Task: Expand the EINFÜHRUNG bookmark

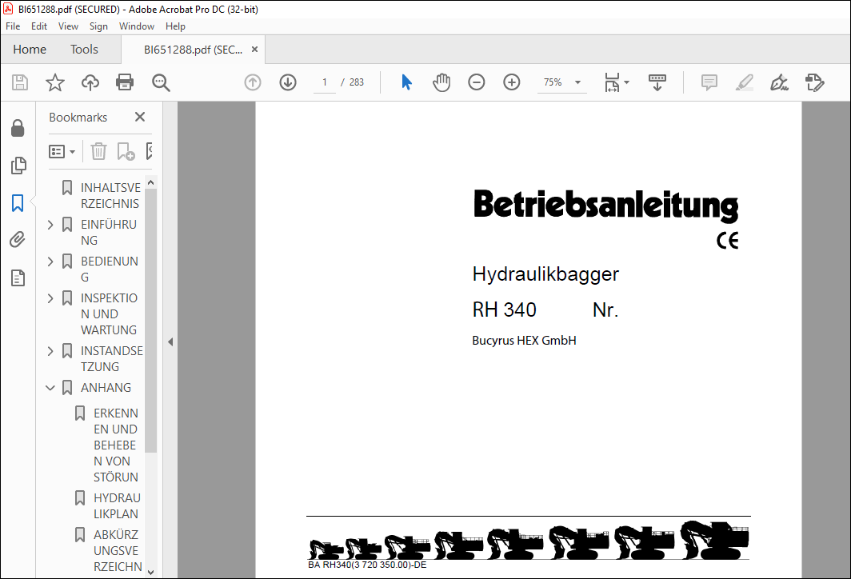Action: pos(50,225)
